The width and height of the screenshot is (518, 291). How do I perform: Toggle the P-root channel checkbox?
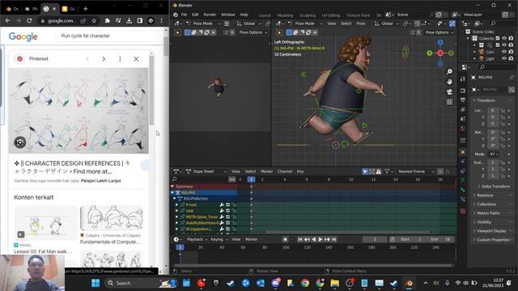click(227, 205)
